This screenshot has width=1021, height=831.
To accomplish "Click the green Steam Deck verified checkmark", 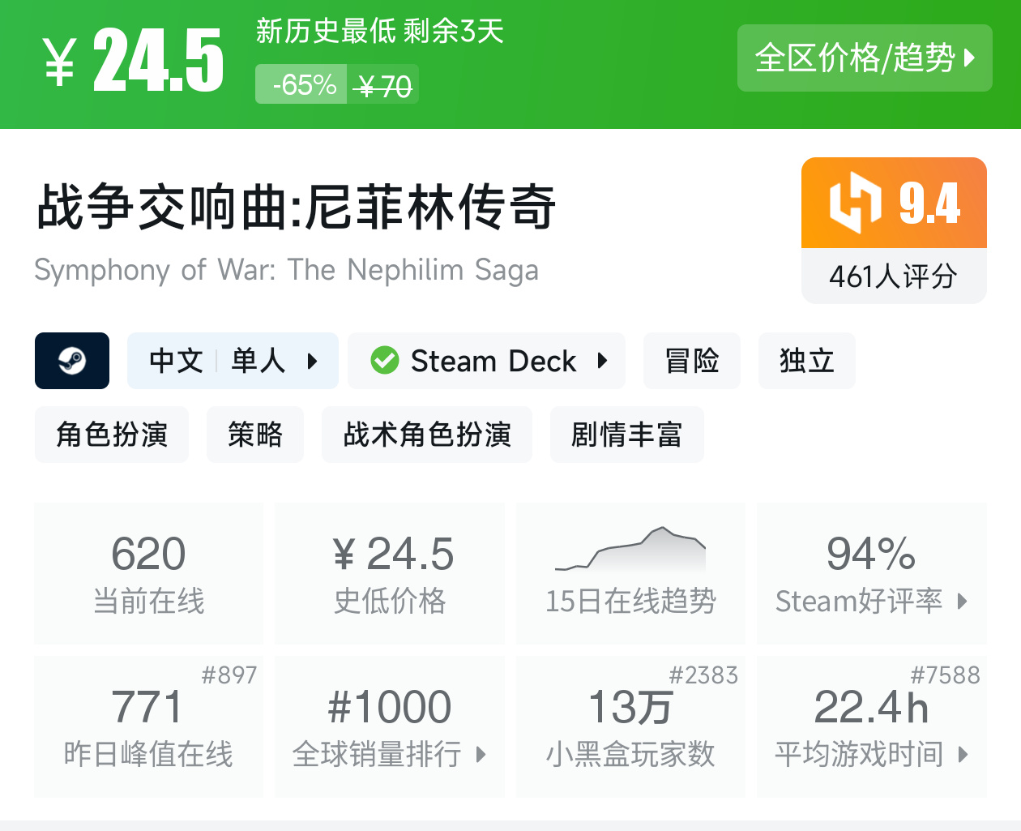I will pyautogui.click(x=385, y=361).
